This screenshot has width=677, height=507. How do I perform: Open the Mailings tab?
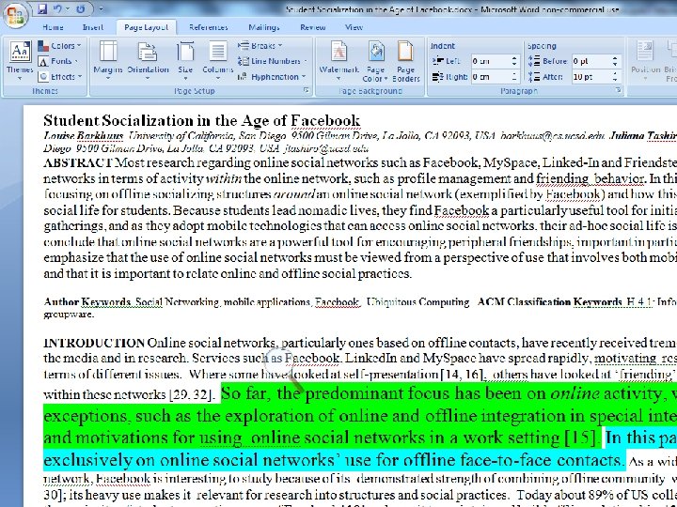pyautogui.click(x=264, y=27)
